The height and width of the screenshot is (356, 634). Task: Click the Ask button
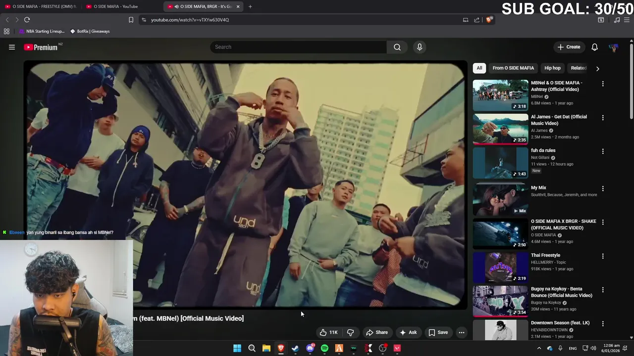pos(408,332)
